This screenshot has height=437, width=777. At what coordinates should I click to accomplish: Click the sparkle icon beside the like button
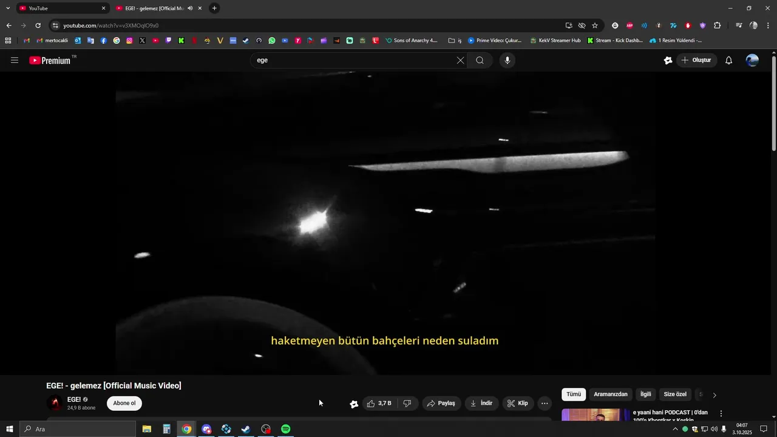point(354,404)
